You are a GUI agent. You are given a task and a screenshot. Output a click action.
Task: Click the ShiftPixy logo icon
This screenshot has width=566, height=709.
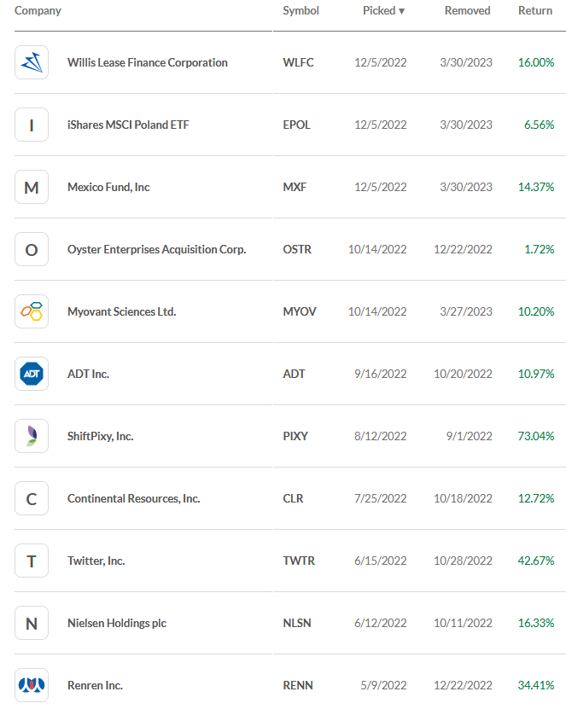click(x=32, y=436)
